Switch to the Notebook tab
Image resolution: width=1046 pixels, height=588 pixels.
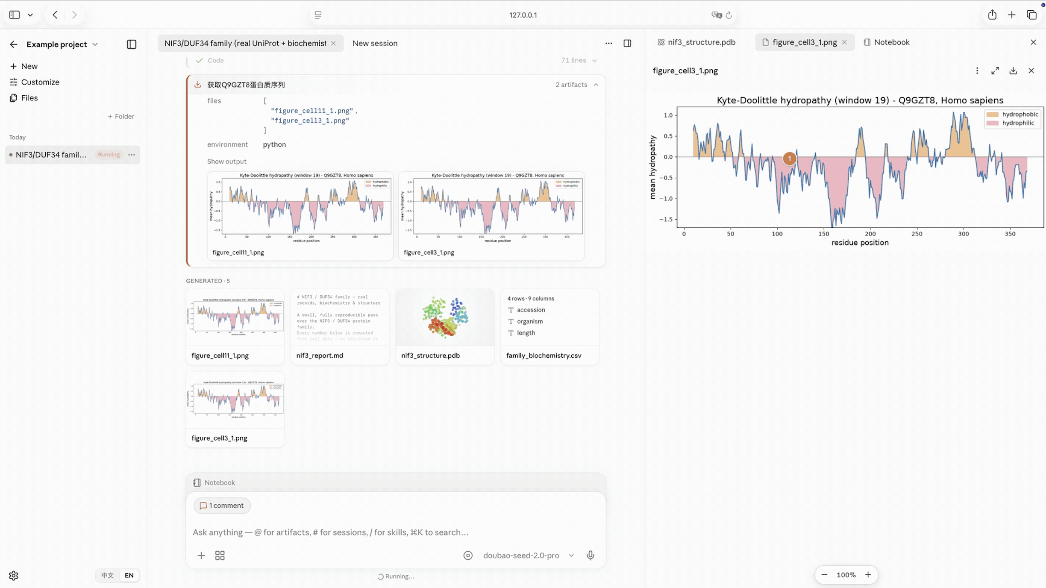(x=887, y=42)
